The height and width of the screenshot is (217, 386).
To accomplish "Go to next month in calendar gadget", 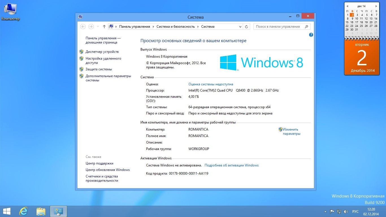I will pyautogui.click(x=376, y=6).
